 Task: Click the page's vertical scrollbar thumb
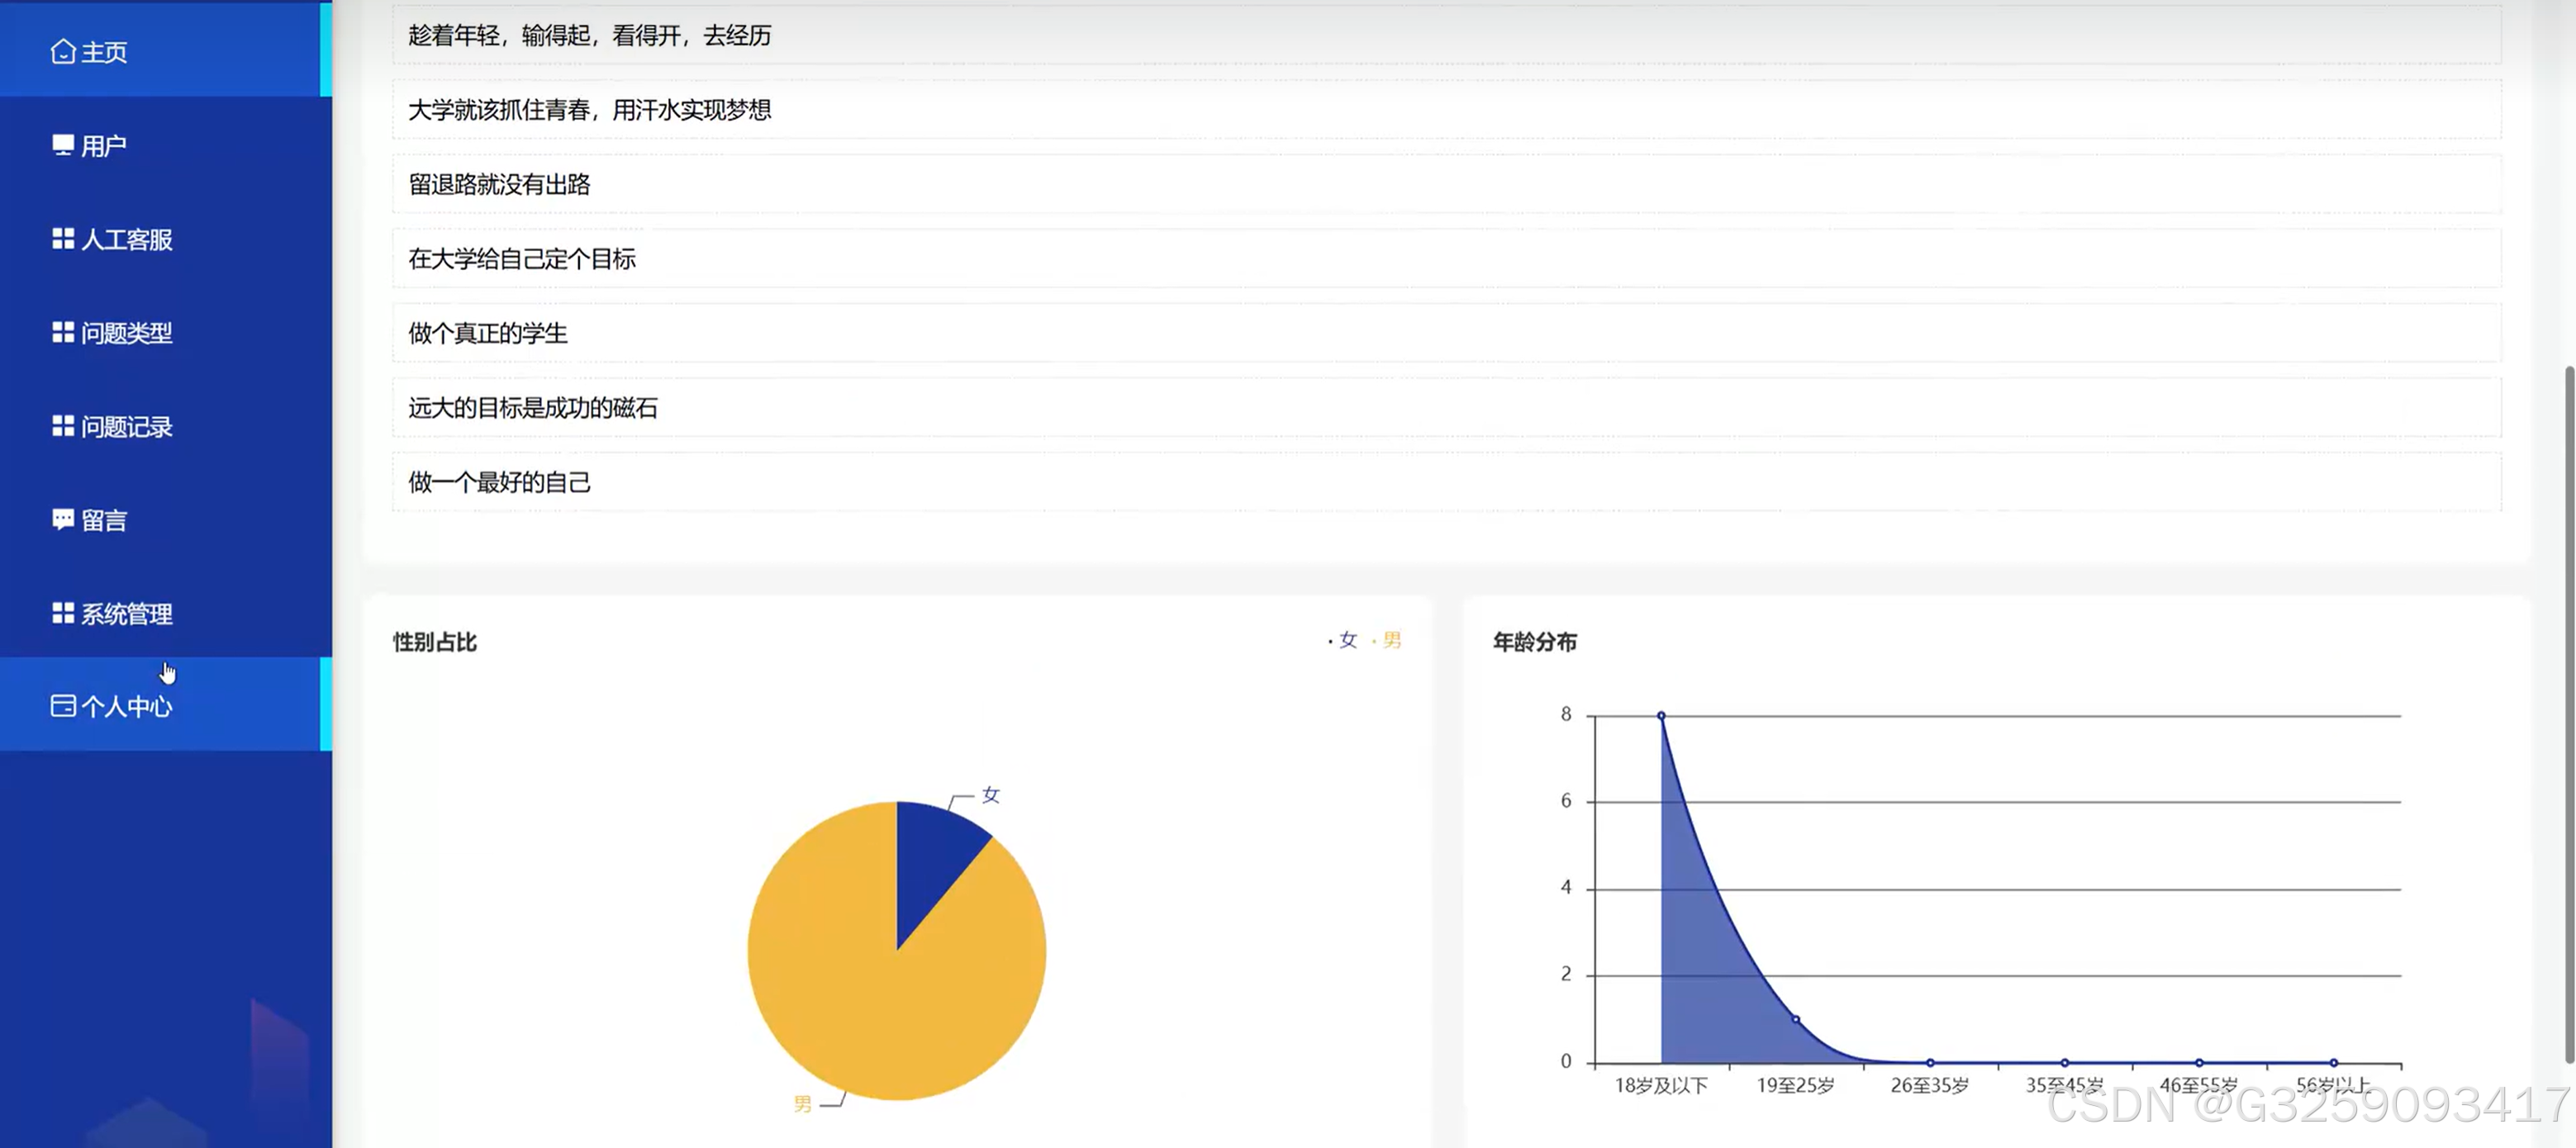[2569, 715]
